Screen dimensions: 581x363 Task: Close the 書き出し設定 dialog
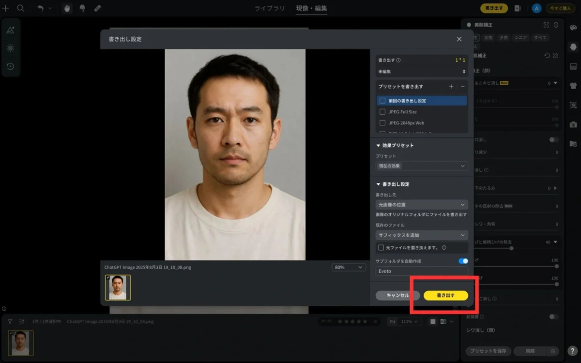(459, 39)
